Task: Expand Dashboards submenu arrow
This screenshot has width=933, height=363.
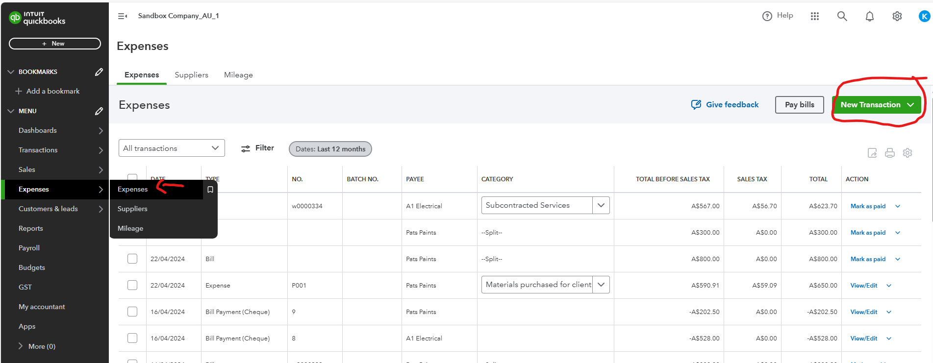Action: tap(101, 131)
